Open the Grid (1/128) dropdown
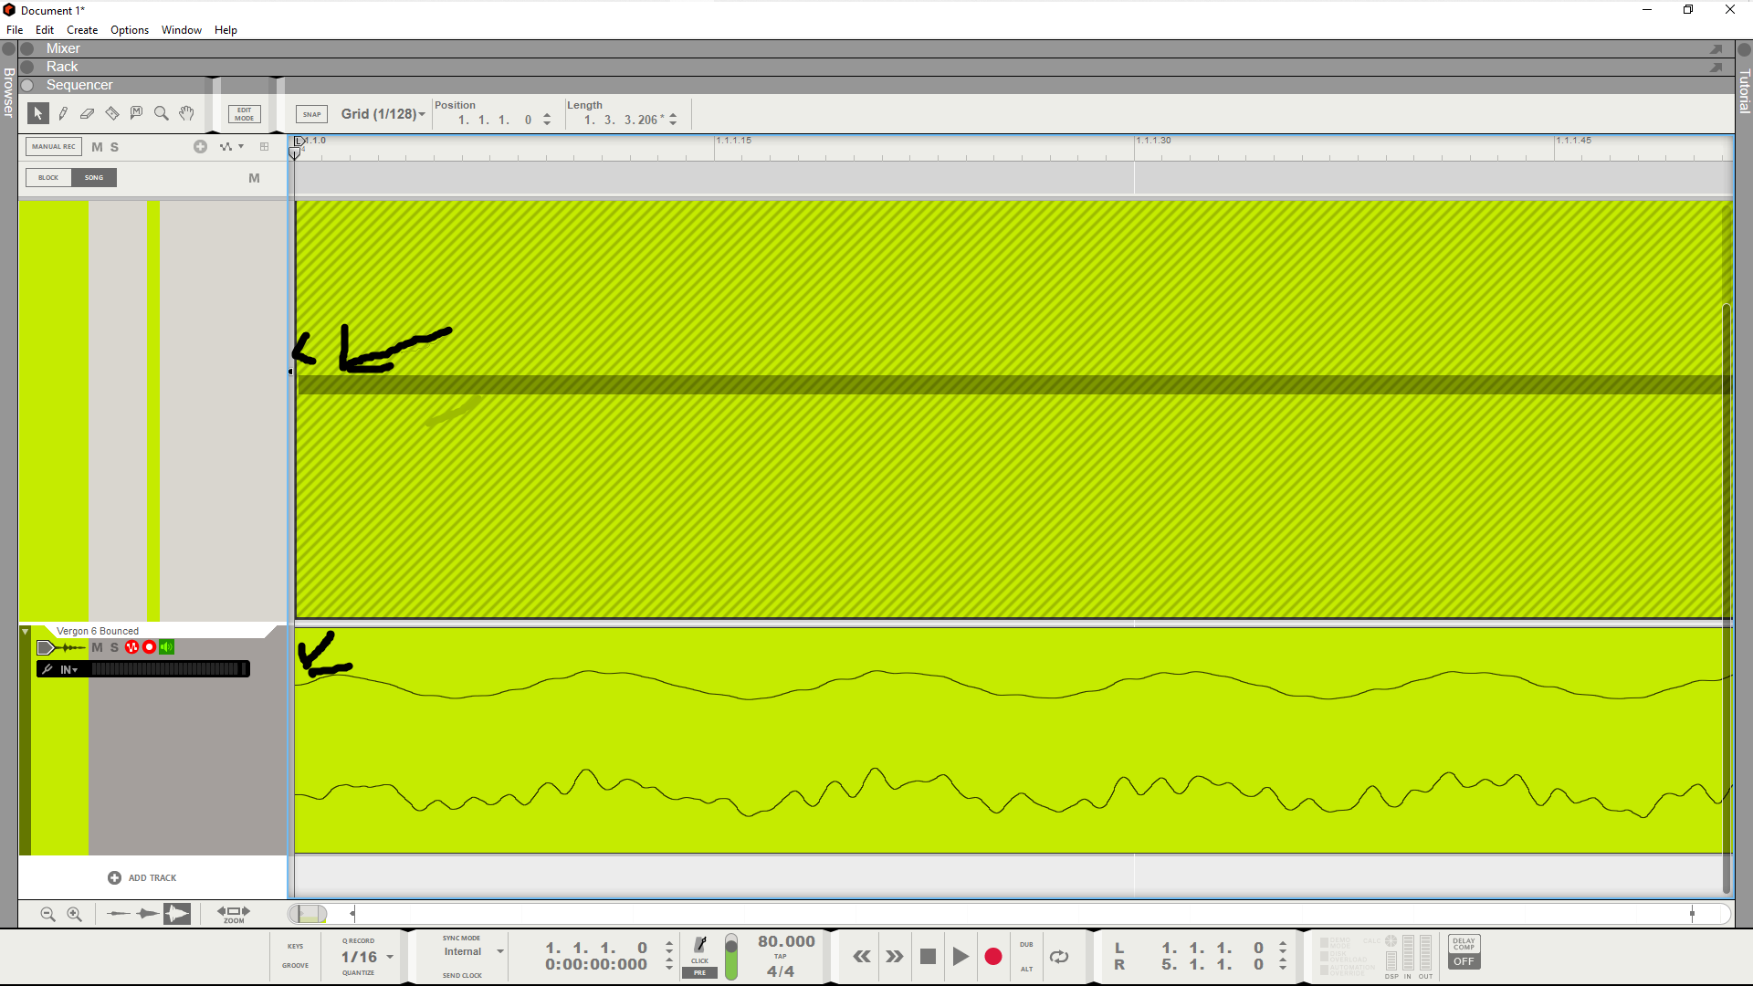Viewport: 1753px width, 986px height. [383, 114]
